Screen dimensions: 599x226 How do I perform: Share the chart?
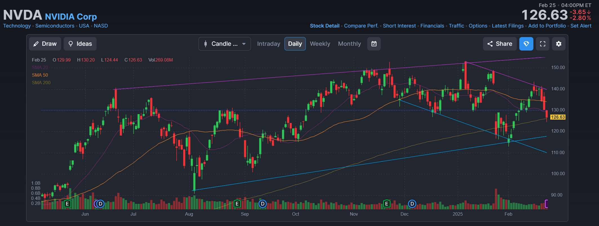(x=500, y=44)
